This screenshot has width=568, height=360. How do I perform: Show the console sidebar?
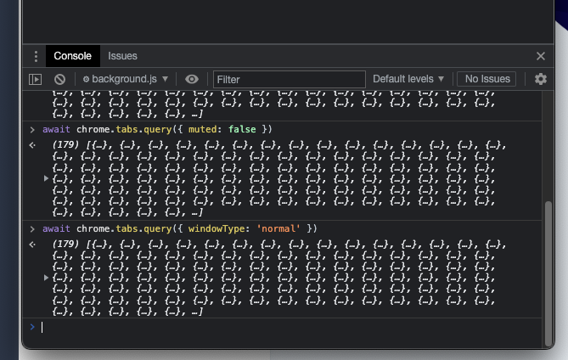point(35,79)
